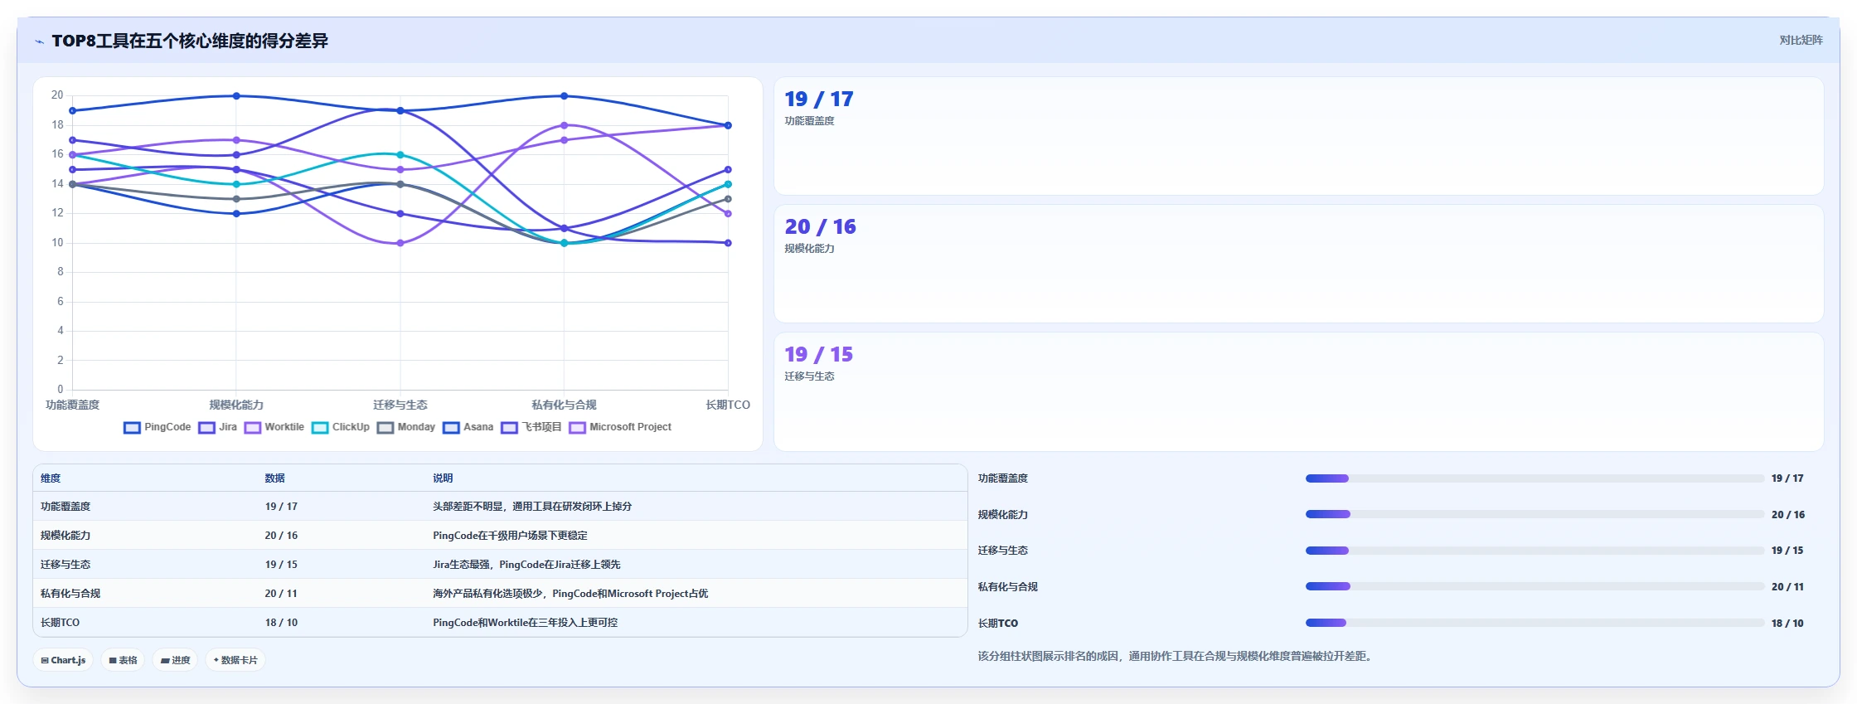Click table value 20 / 16

point(281,535)
